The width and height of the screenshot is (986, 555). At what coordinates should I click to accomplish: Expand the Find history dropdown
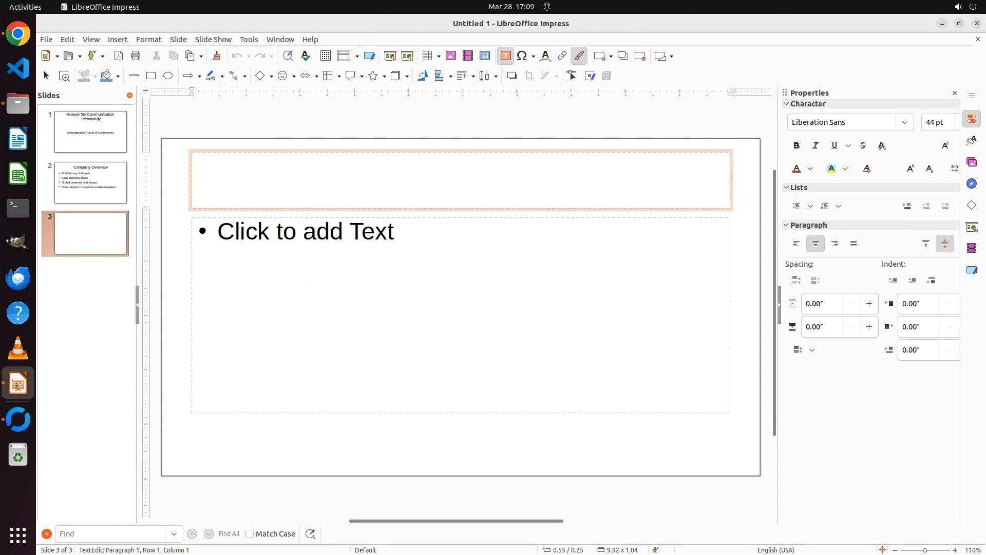tap(174, 534)
